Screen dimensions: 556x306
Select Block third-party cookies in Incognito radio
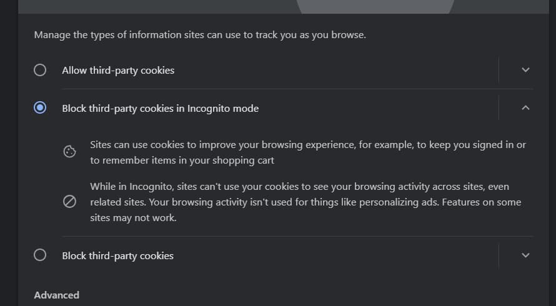point(40,108)
